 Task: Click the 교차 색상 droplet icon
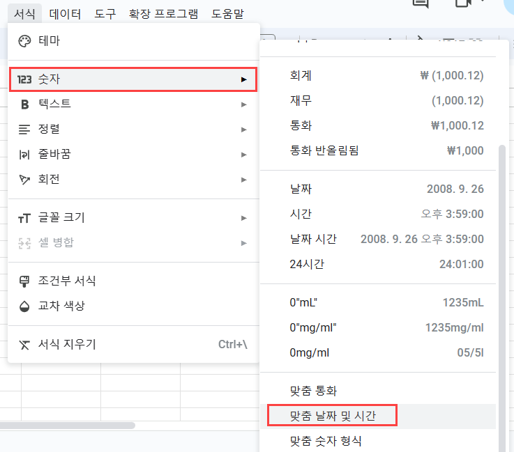point(24,306)
